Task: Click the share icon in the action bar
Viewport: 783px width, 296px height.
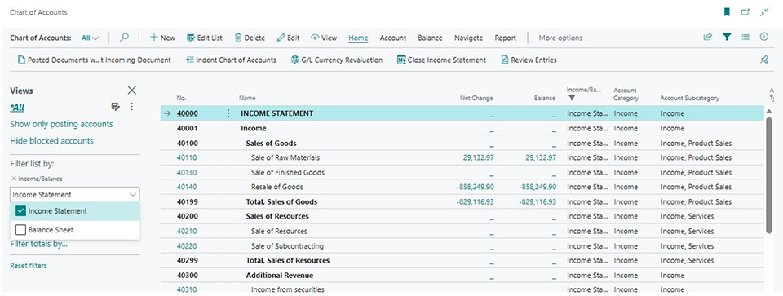Action: click(708, 38)
